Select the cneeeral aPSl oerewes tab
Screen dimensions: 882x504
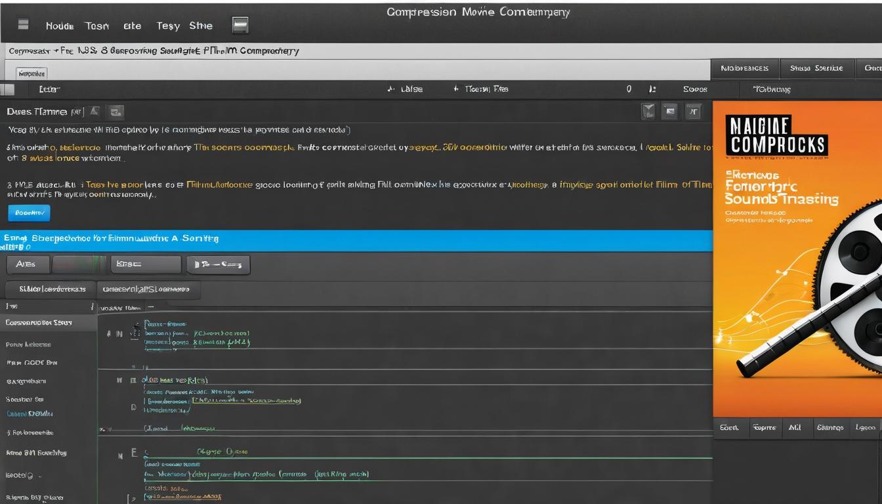(149, 289)
